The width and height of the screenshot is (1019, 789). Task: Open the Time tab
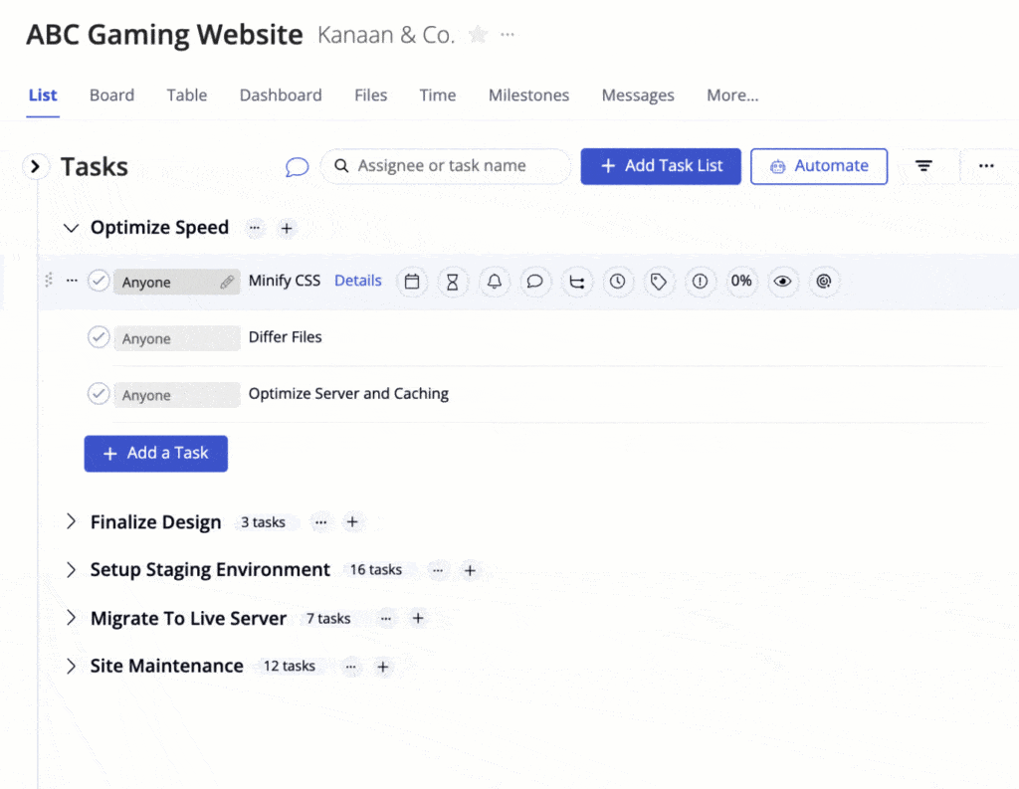[438, 96]
